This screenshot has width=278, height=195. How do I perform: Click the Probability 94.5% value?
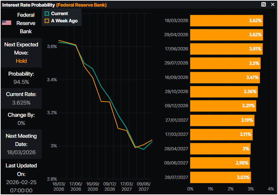21,82
